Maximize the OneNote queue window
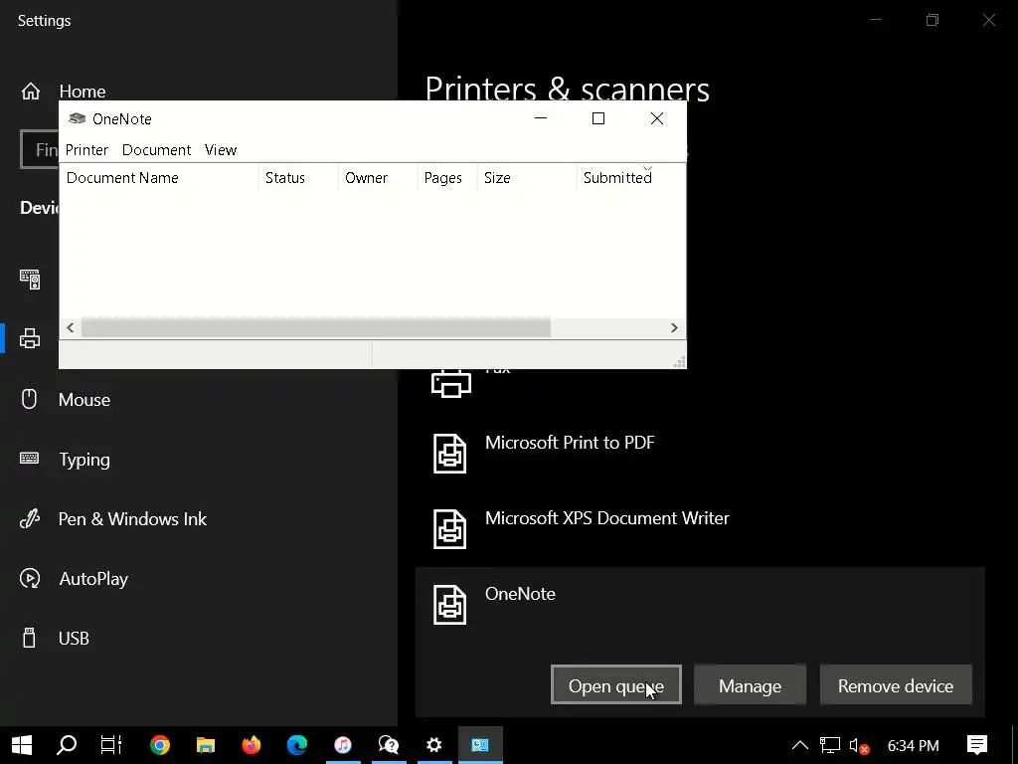 [598, 118]
